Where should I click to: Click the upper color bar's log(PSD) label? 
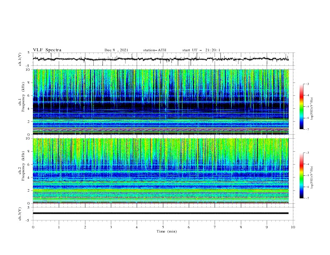click(312, 109)
